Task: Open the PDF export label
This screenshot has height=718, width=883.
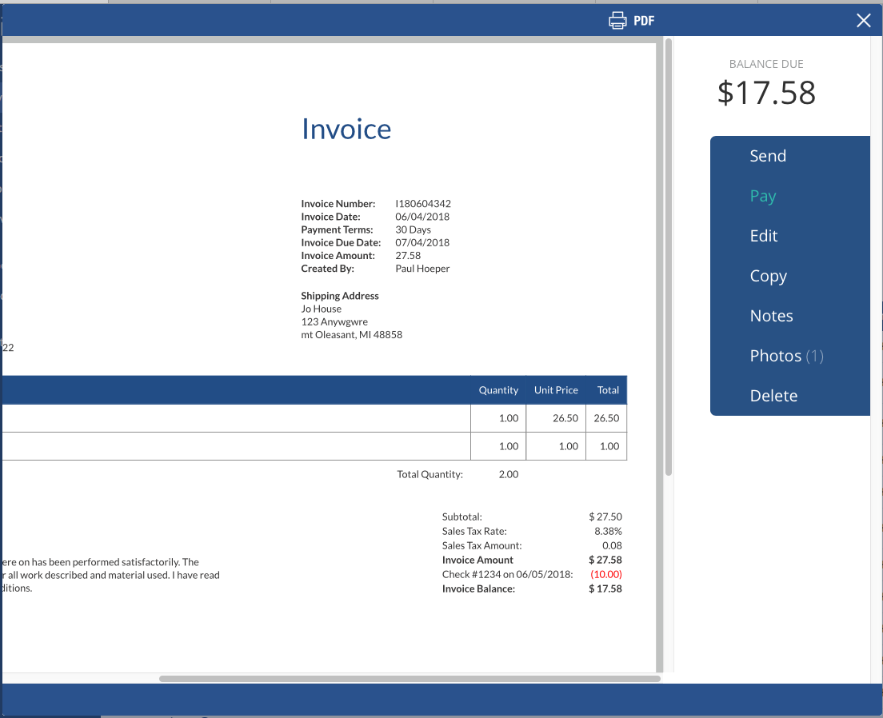Action: [644, 21]
